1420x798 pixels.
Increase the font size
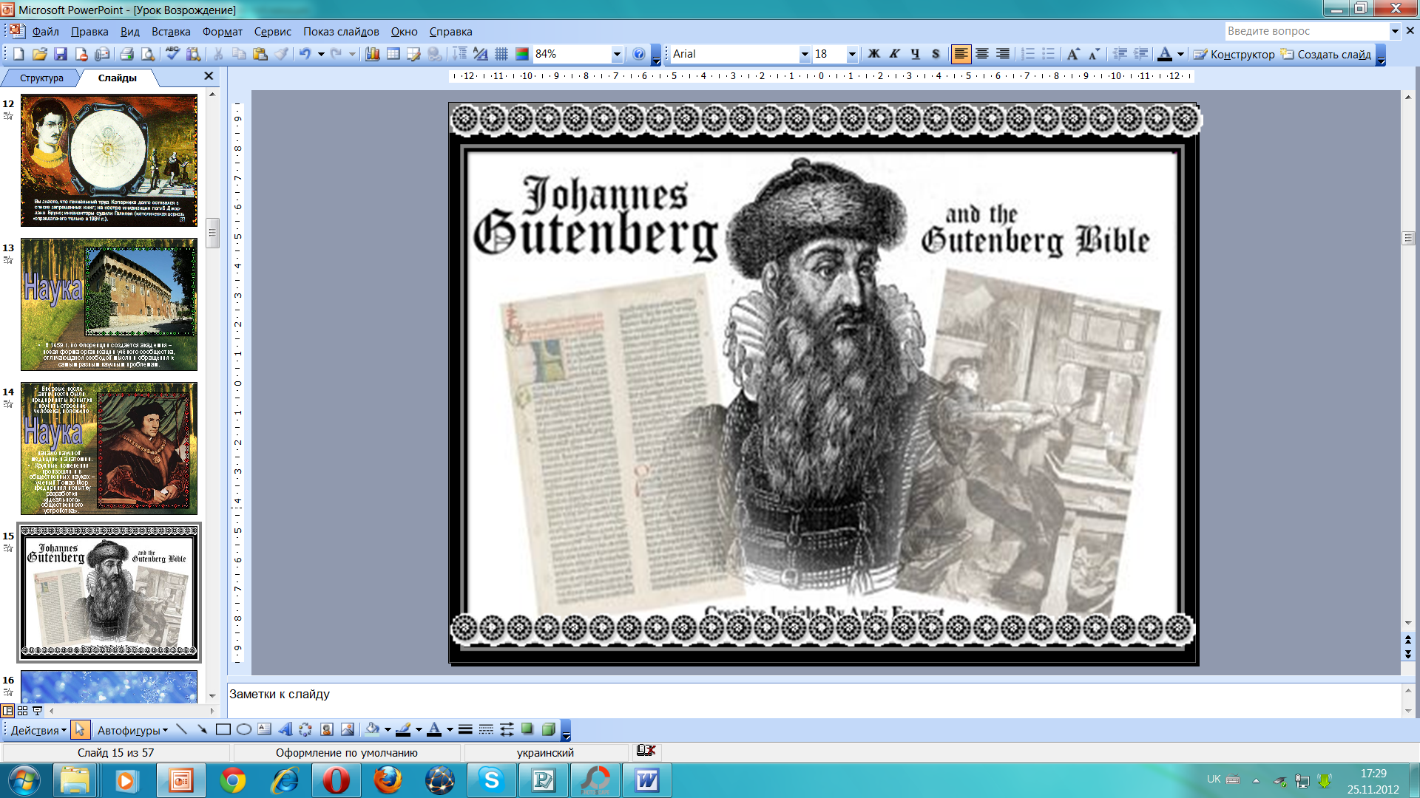coord(1072,54)
